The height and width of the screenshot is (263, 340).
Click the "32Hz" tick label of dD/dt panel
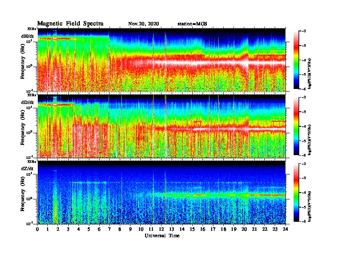[32, 95]
